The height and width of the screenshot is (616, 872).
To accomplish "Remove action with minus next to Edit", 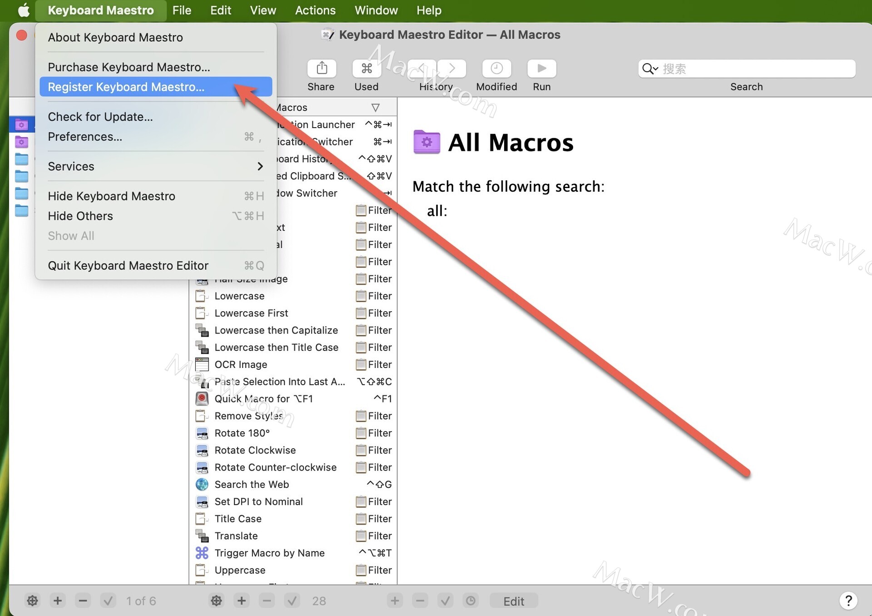I will coord(421,601).
